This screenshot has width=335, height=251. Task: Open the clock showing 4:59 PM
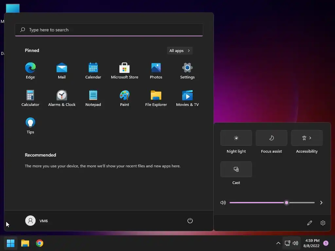[x=311, y=243]
